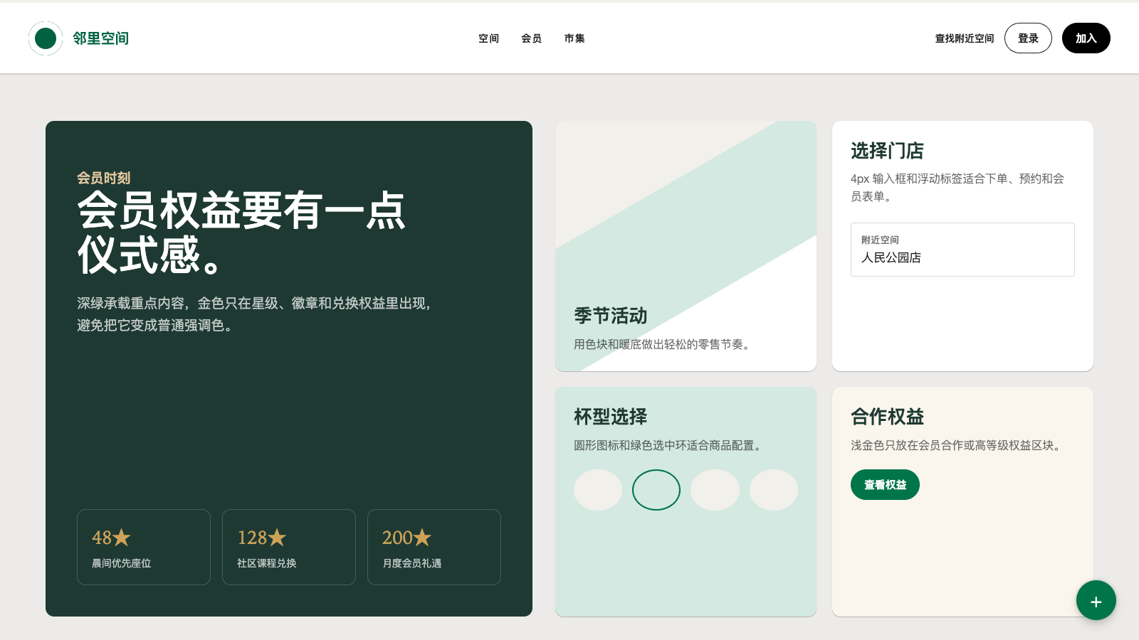Image resolution: width=1139 pixels, height=640 pixels.
Task: Click the 合作权益 heading
Action: (887, 417)
